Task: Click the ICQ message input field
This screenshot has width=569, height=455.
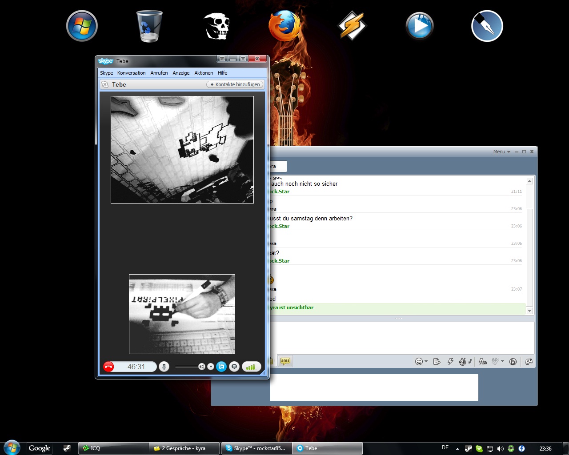Action: click(400, 338)
